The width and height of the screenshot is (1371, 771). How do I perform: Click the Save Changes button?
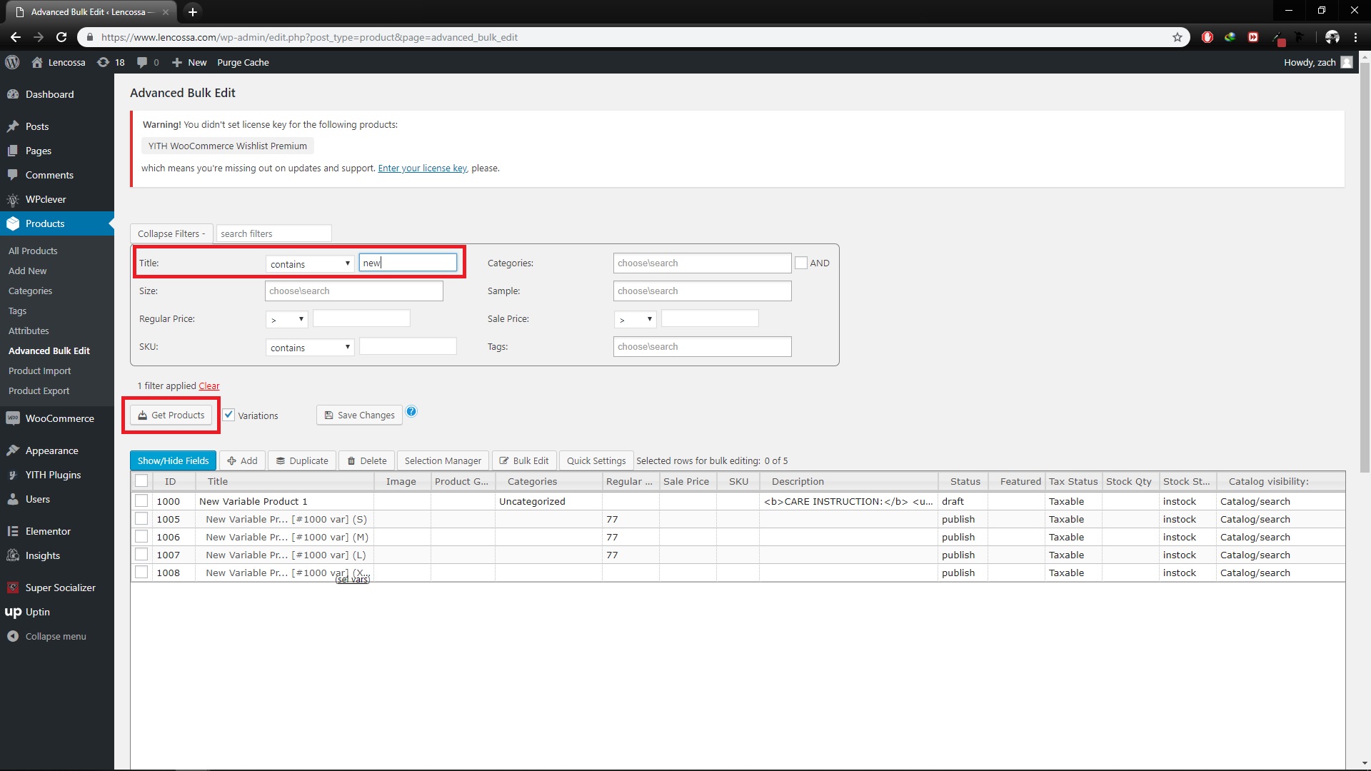pos(359,415)
